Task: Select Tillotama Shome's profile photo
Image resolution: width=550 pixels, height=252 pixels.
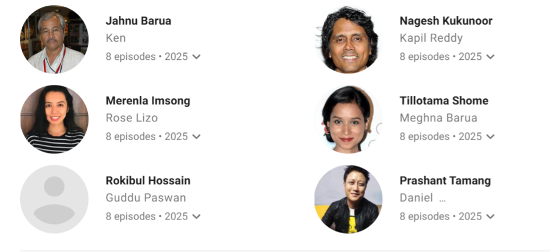Action: point(349,119)
